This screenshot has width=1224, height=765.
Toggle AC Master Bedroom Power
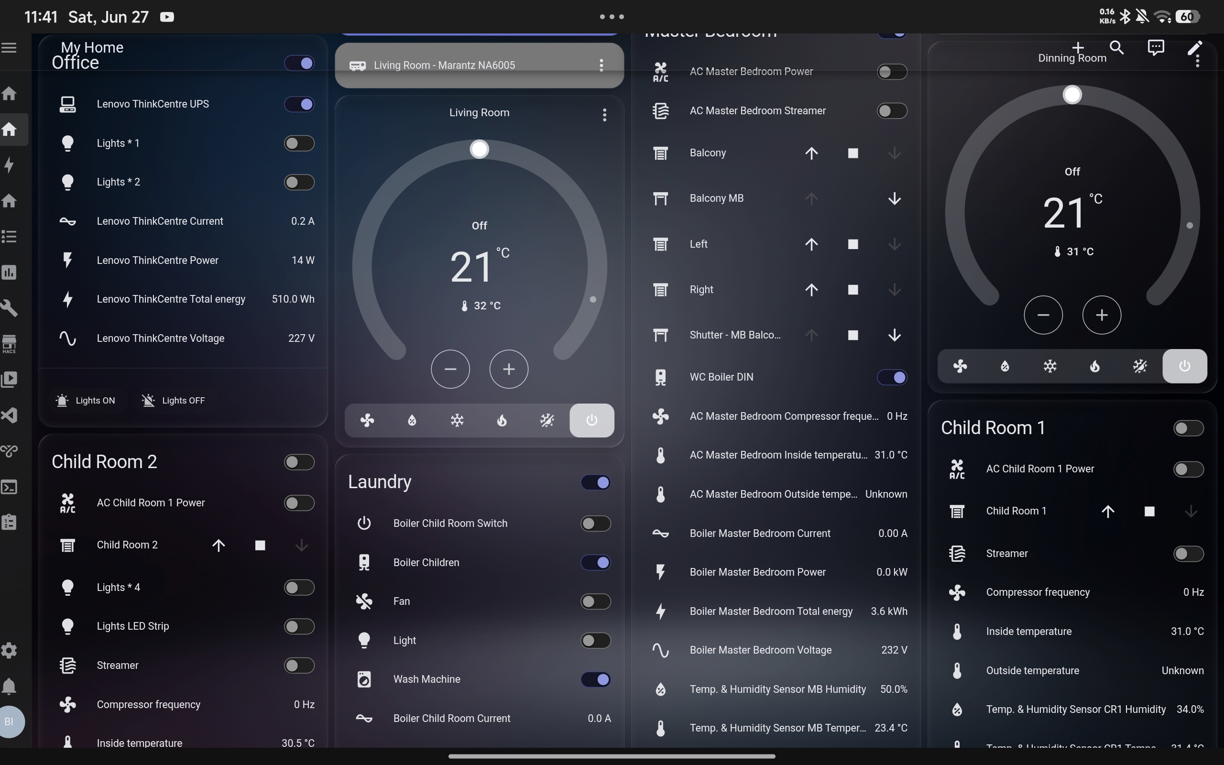pos(892,72)
